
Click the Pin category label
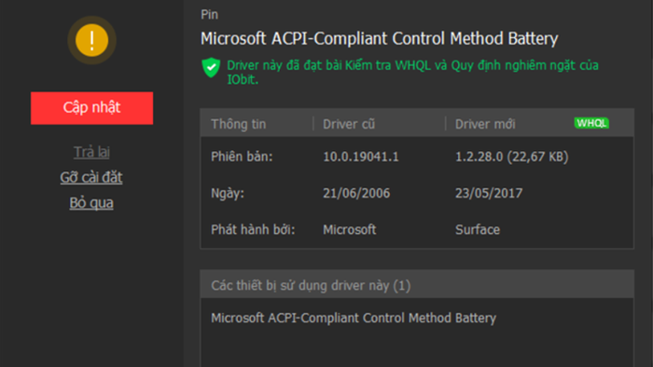[x=209, y=15]
